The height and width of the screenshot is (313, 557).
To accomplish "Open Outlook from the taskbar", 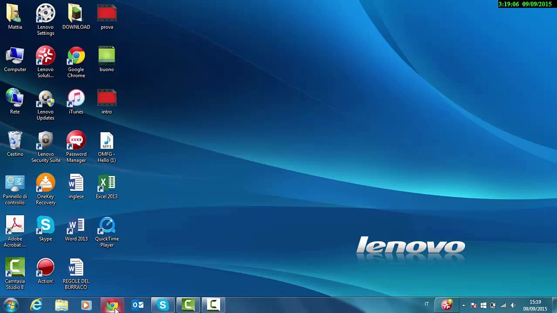I will tap(138, 305).
